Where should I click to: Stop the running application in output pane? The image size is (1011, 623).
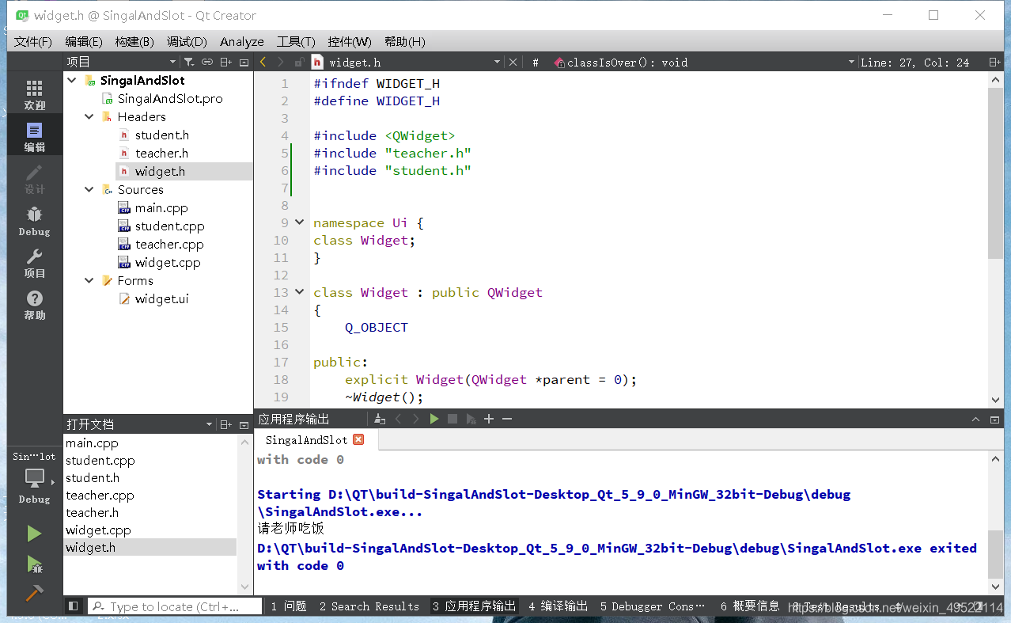coord(452,419)
